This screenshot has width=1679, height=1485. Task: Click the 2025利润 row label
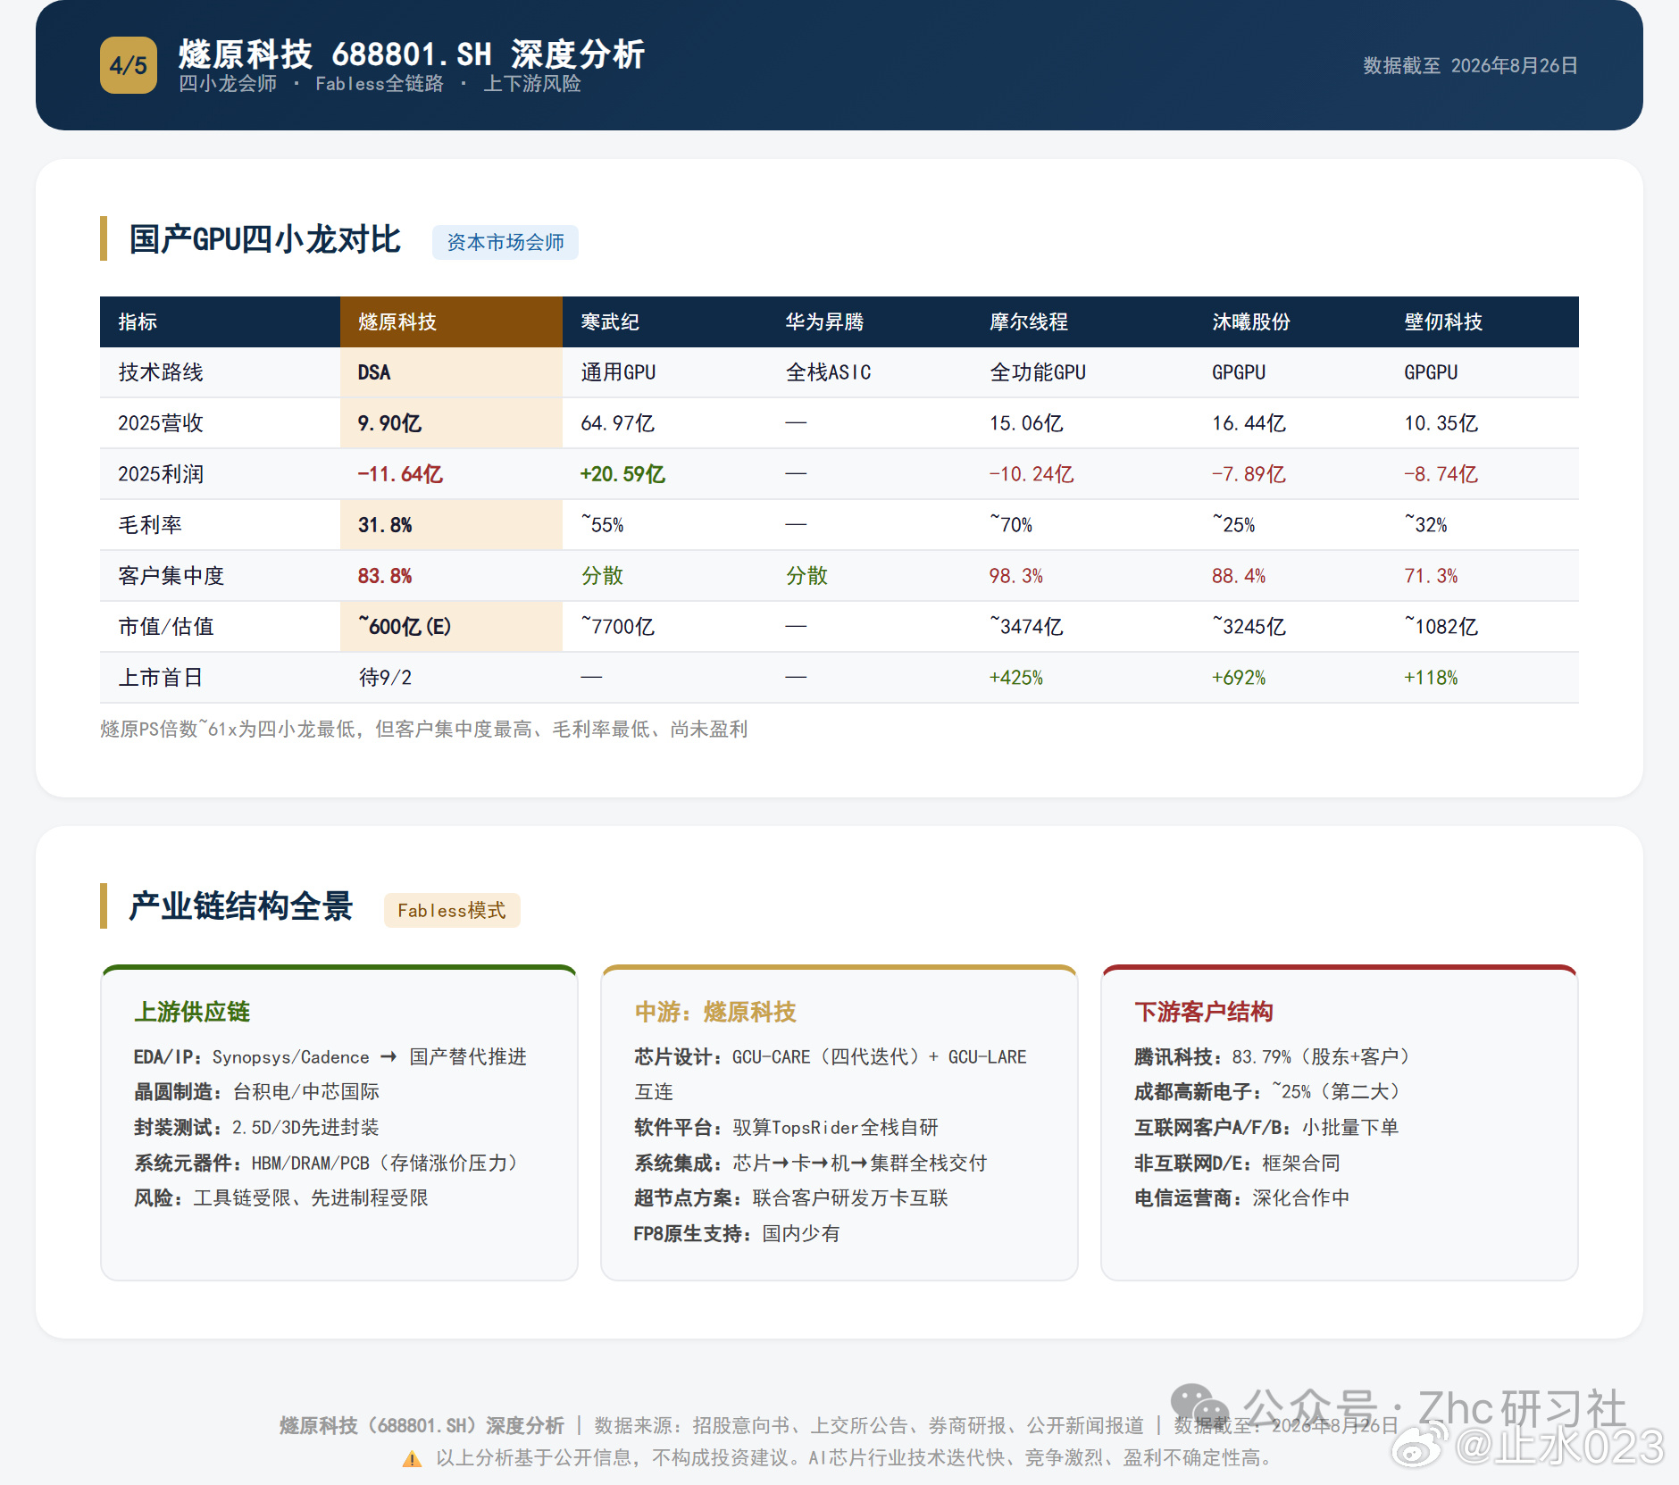click(x=161, y=474)
